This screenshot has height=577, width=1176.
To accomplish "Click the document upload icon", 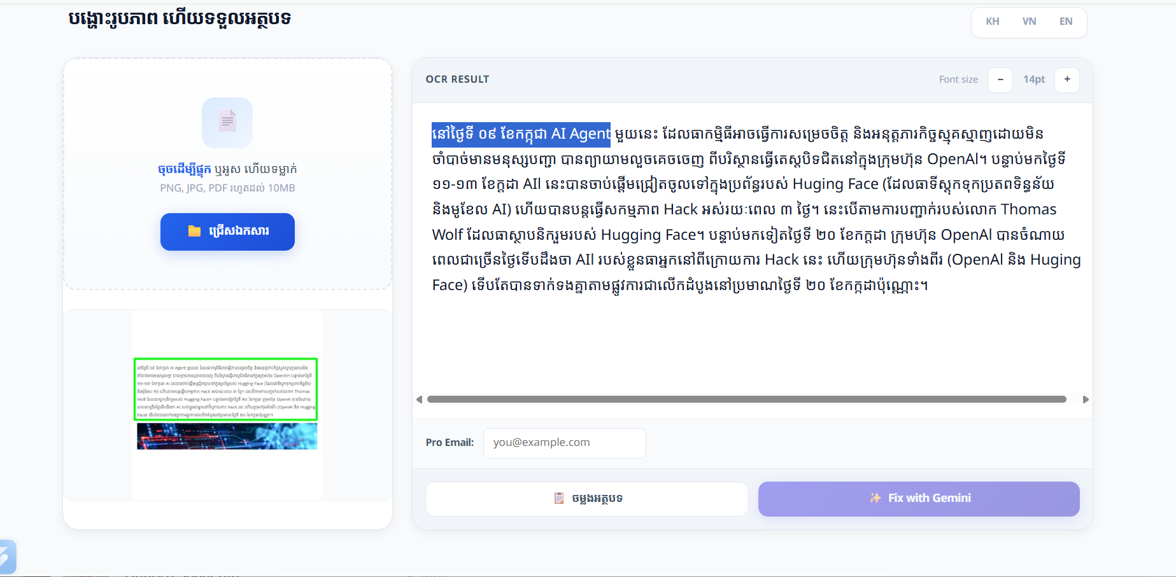I will pyautogui.click(x=227, y=122).
